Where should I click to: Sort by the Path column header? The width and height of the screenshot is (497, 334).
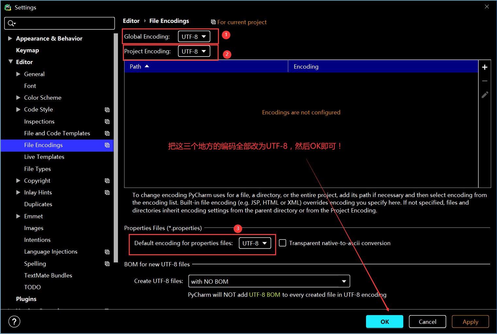click(x=206, y=66)
